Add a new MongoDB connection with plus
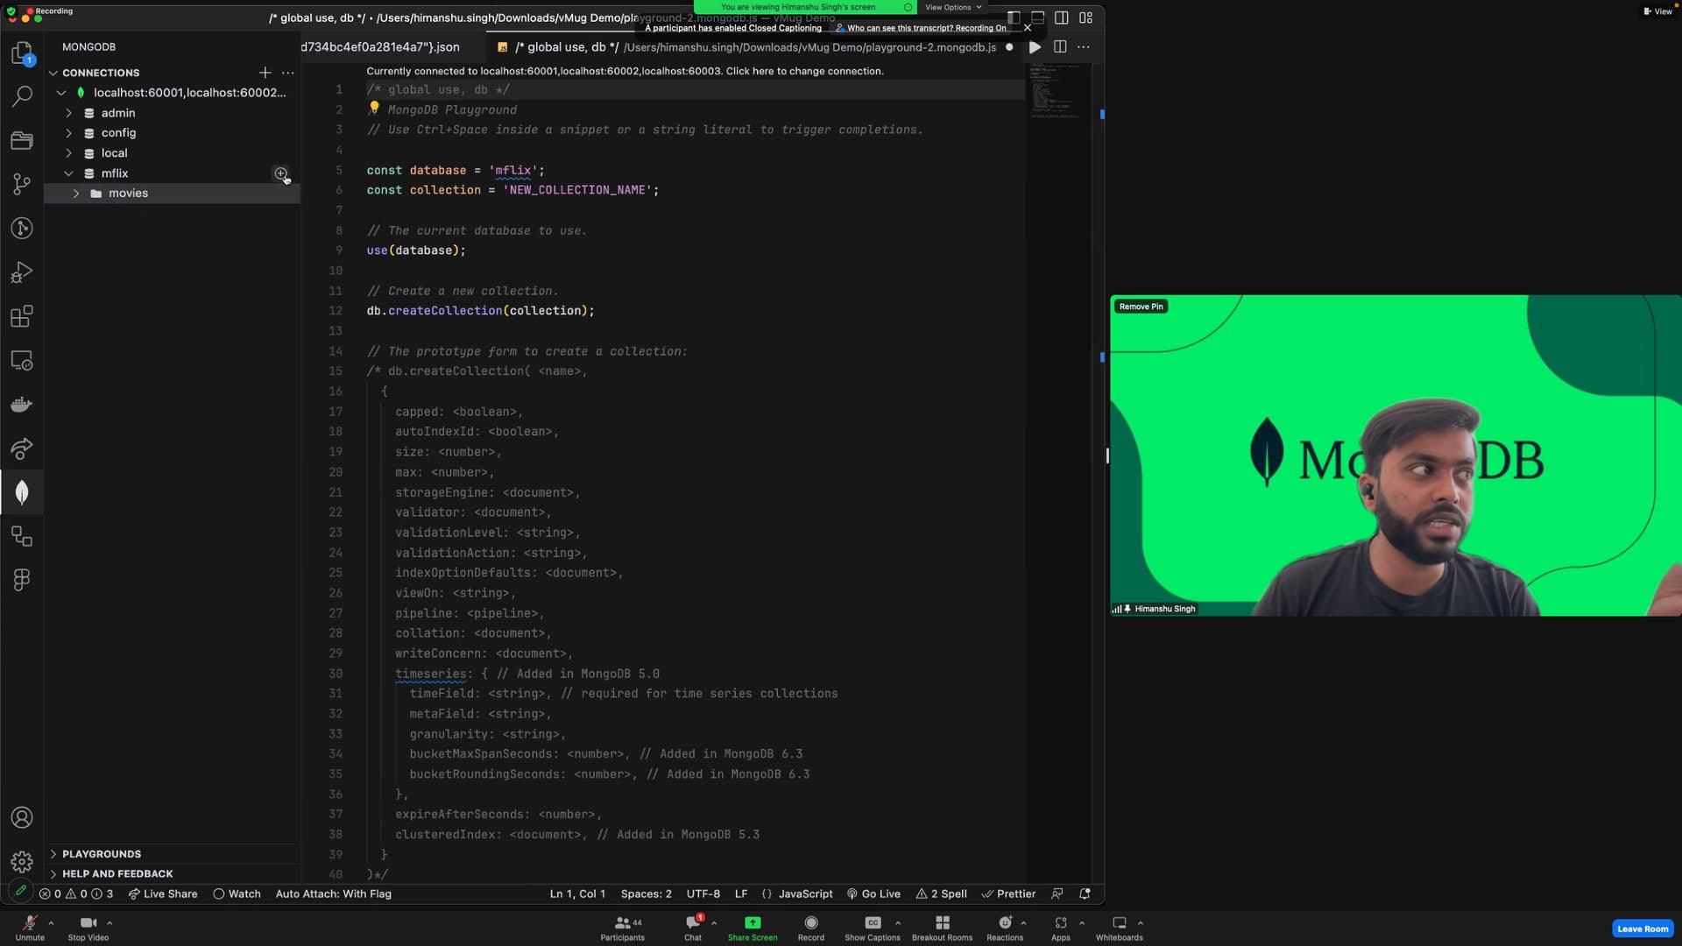Screen dimensions: 1682x946 click(x=265, y=73)
